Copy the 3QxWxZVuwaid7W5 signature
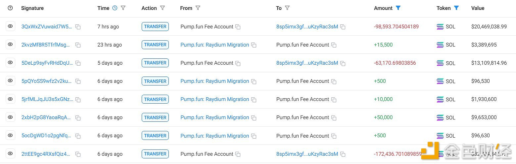 click(x=78, y=27)
